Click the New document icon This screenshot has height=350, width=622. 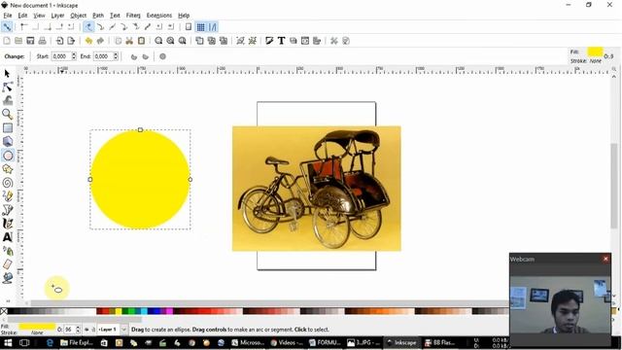click(7, 41)
